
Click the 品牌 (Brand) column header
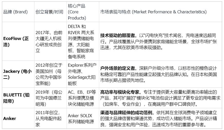[x=15, y=12]
